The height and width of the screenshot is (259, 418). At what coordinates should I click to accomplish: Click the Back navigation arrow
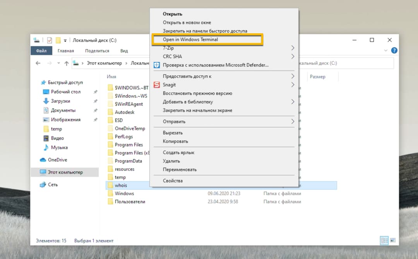[x=38, y=63]
